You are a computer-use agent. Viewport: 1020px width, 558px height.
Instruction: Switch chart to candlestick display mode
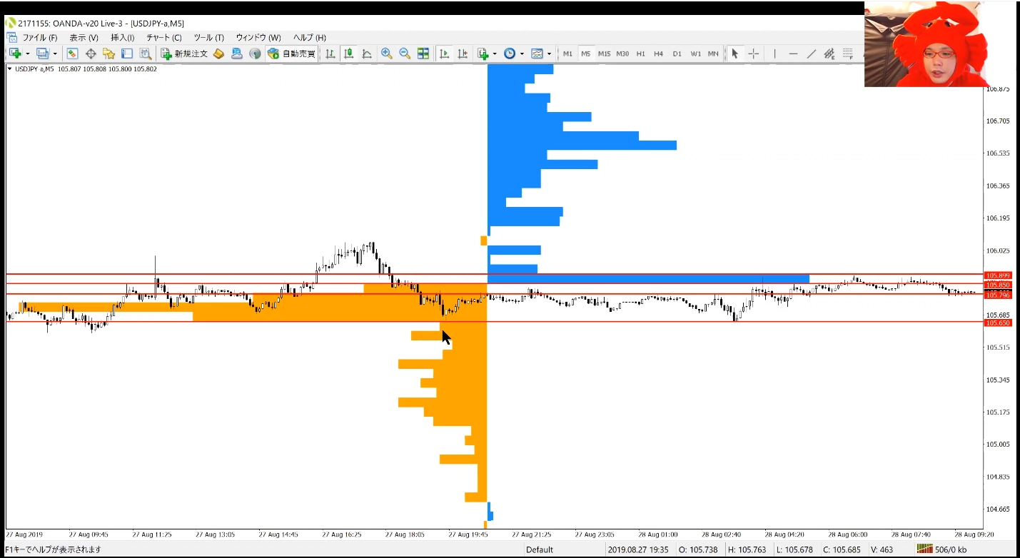[348, 54]
